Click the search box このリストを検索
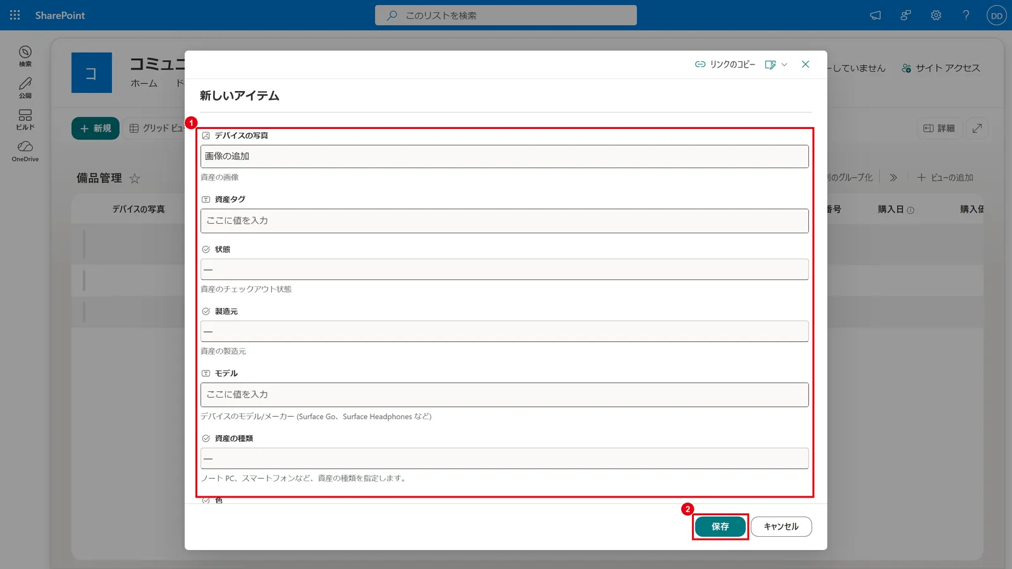 (x=506, y=15)
